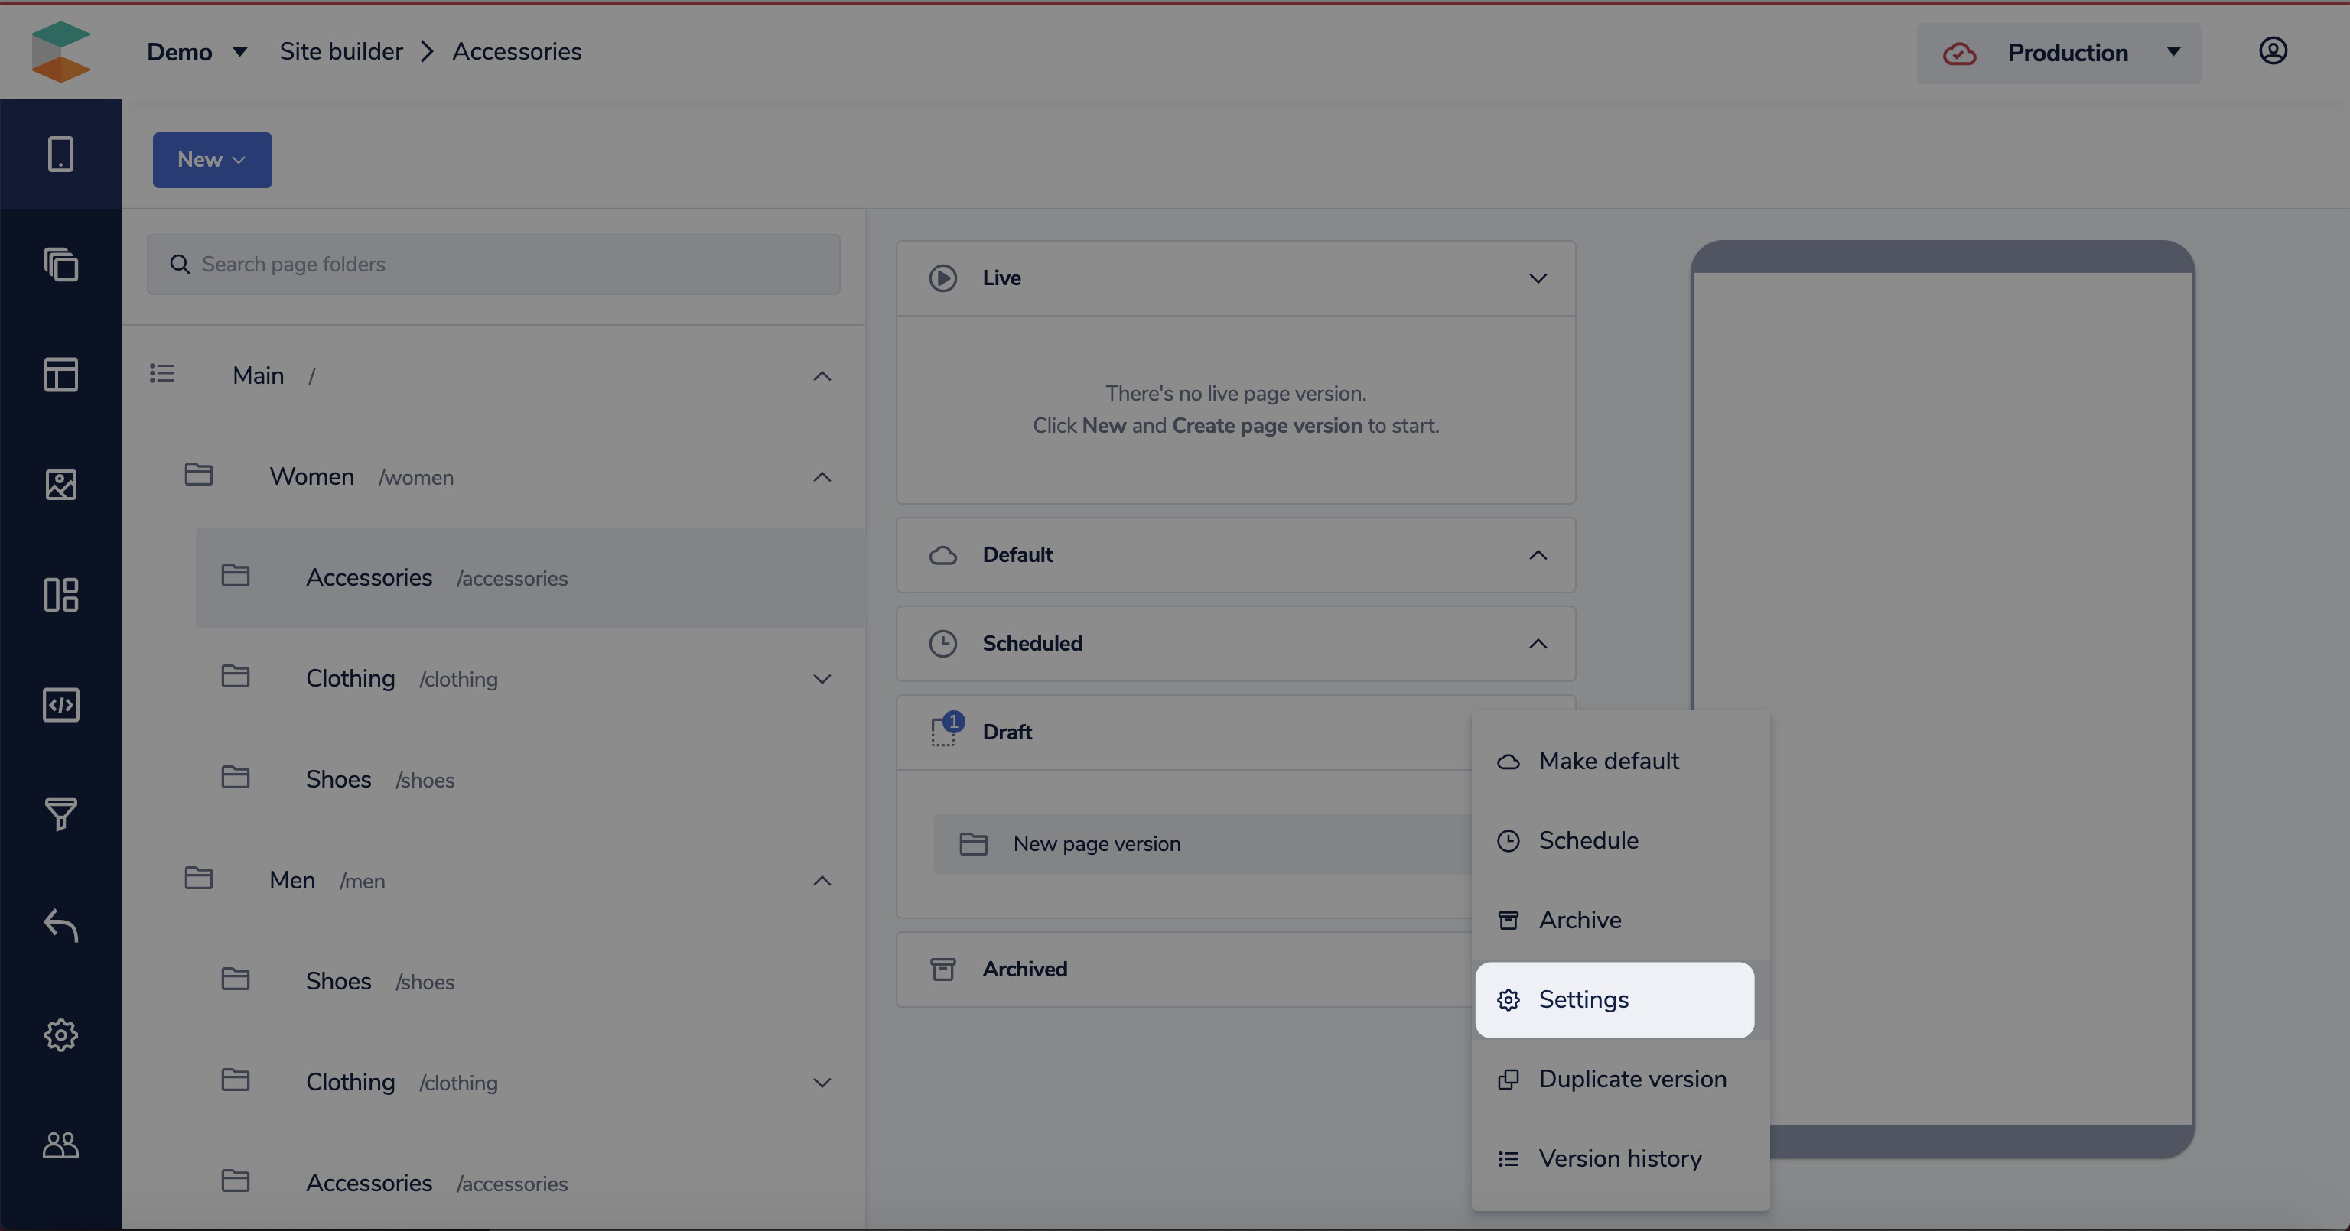Open the sidebar gear settings icon
Image resolution: width=2350 pixels, height=1231 pixels.
coord(60,1035)
